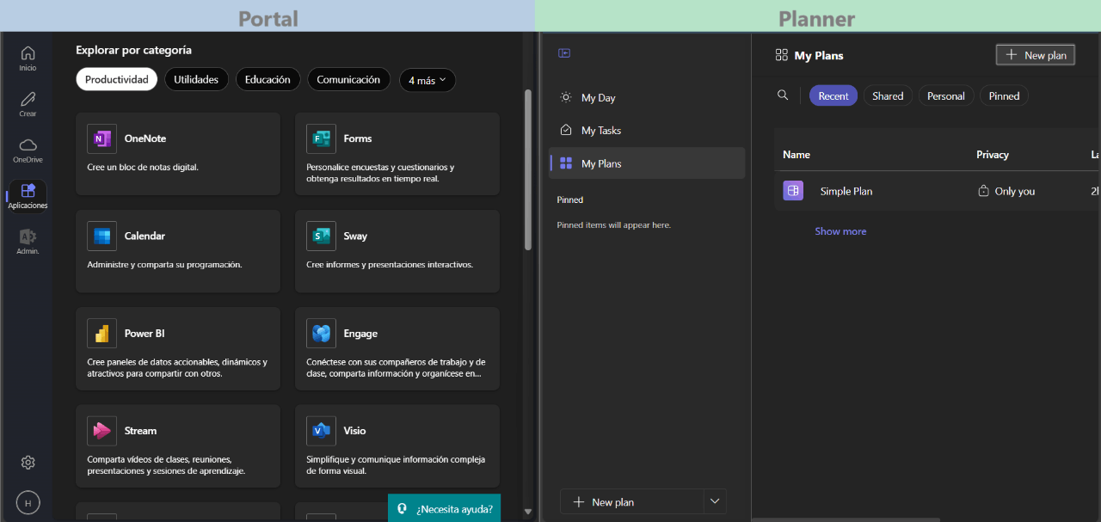Click the Power BI app icon
Image resolution: width=1101 pixels, height=522 pixels.
tap(101, 333)
